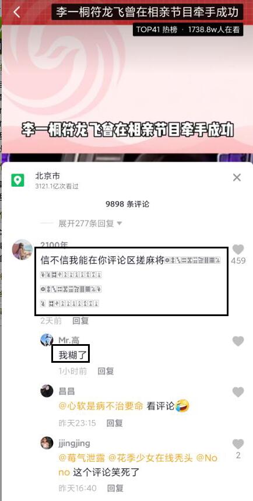Image resolution: width=253 pixels, height=501 pixels.
Task: Reply to 昌昌's comment from 昨天23:15
Action: pos(115,423)
